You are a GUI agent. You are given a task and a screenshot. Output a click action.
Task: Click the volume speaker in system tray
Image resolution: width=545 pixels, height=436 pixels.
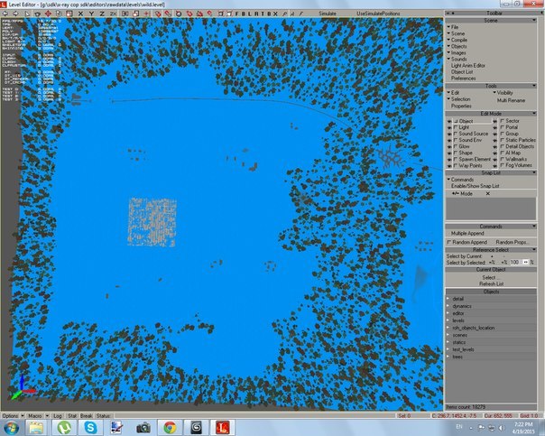click(502, 427)
